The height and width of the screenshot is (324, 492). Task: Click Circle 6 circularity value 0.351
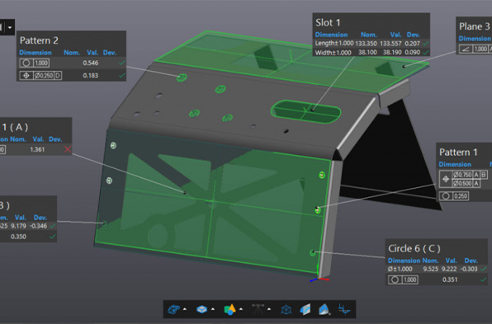450,279
